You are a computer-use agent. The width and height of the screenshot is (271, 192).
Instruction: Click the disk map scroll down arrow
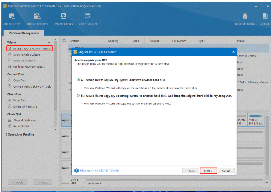[267, 183]
